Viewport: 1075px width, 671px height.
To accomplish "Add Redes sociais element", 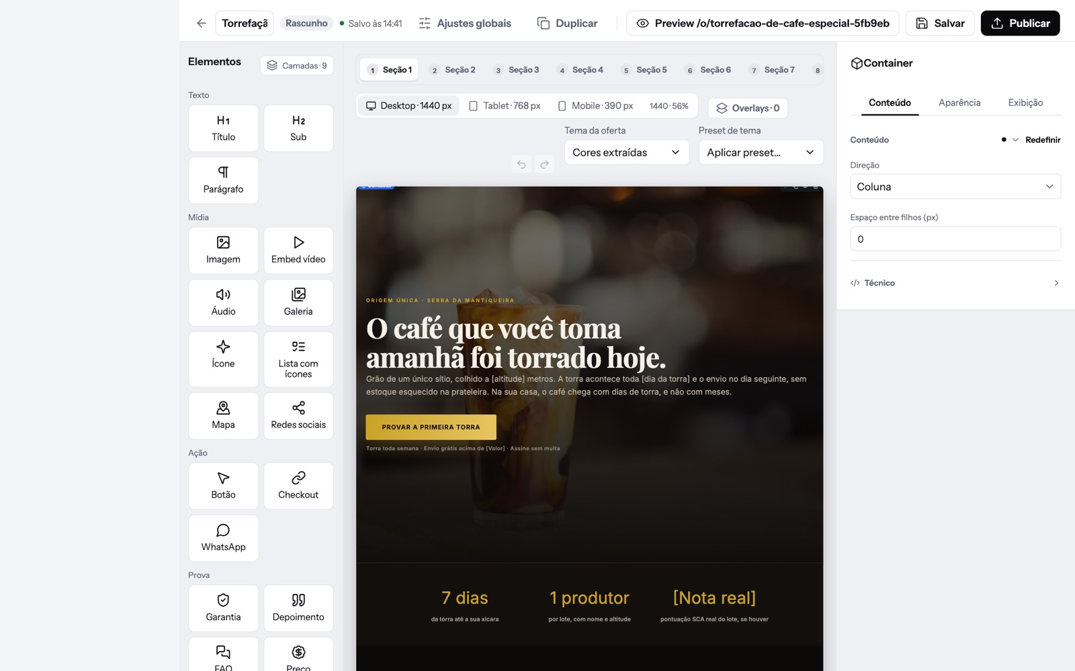I will [298, 416].
